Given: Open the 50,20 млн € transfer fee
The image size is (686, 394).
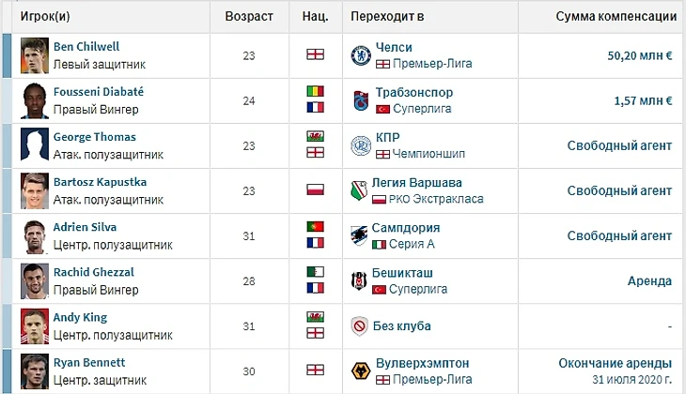Looking at the screenshot, I should (x=640, y=55).
